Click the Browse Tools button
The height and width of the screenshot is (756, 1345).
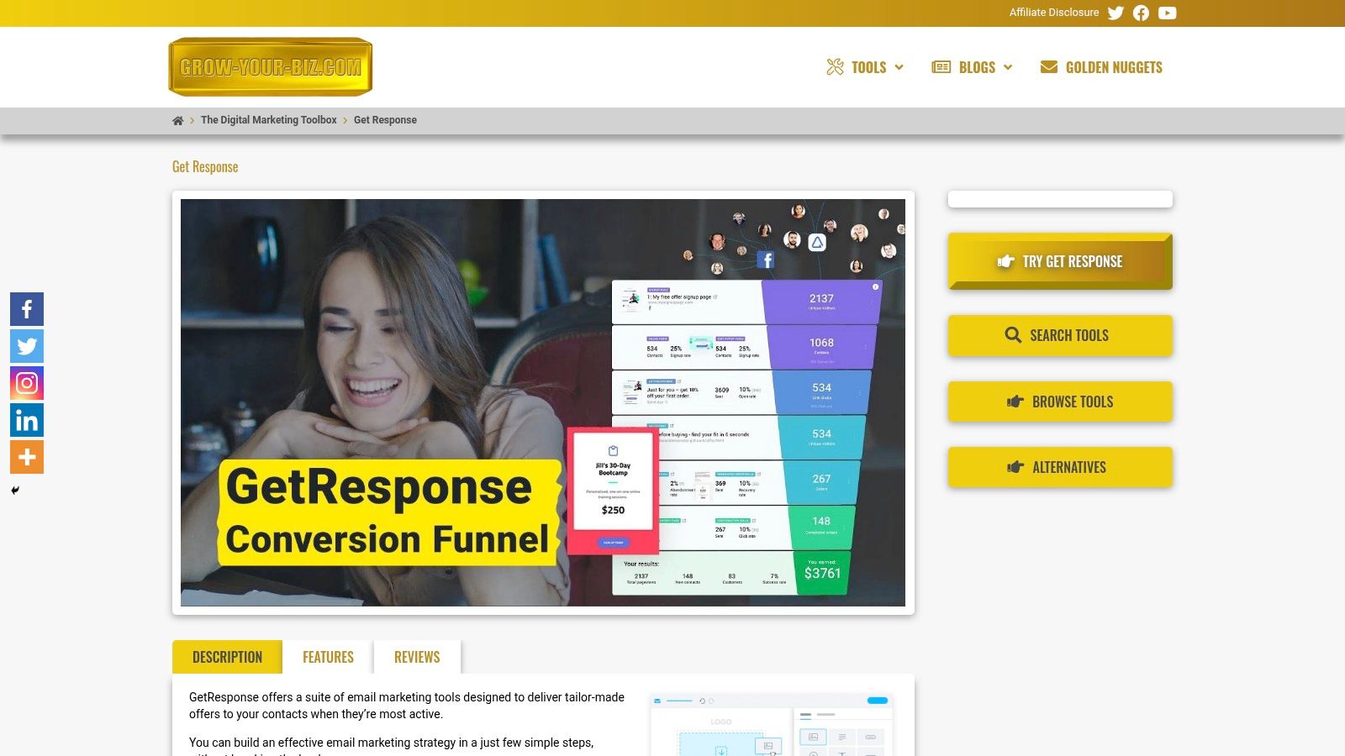(1060, 402)
